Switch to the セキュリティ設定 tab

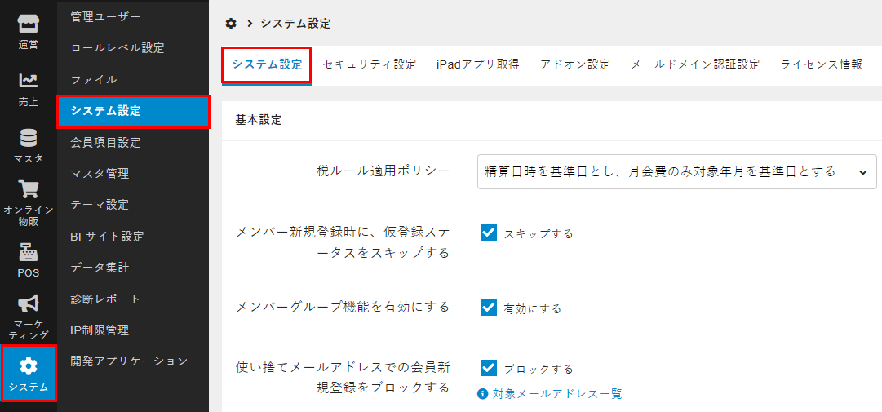tap(370, 64)
